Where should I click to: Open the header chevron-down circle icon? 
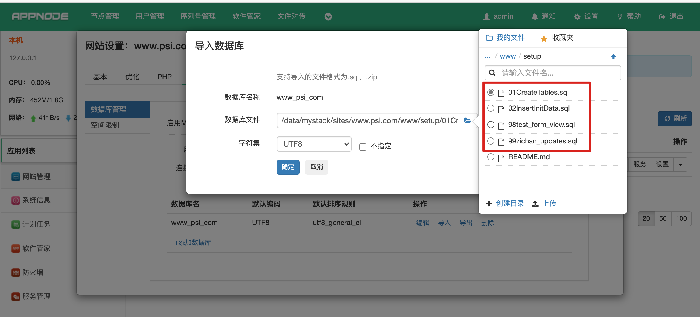[328, 17]
